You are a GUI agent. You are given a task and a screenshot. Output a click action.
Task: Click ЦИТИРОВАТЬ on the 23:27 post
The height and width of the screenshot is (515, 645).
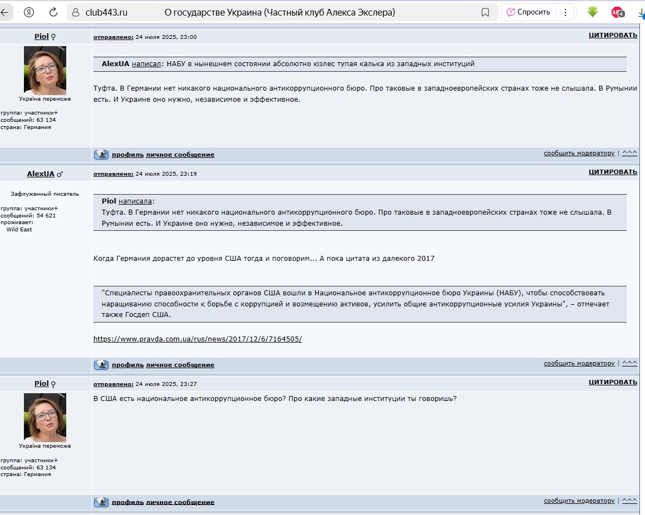tap(613, 382)
